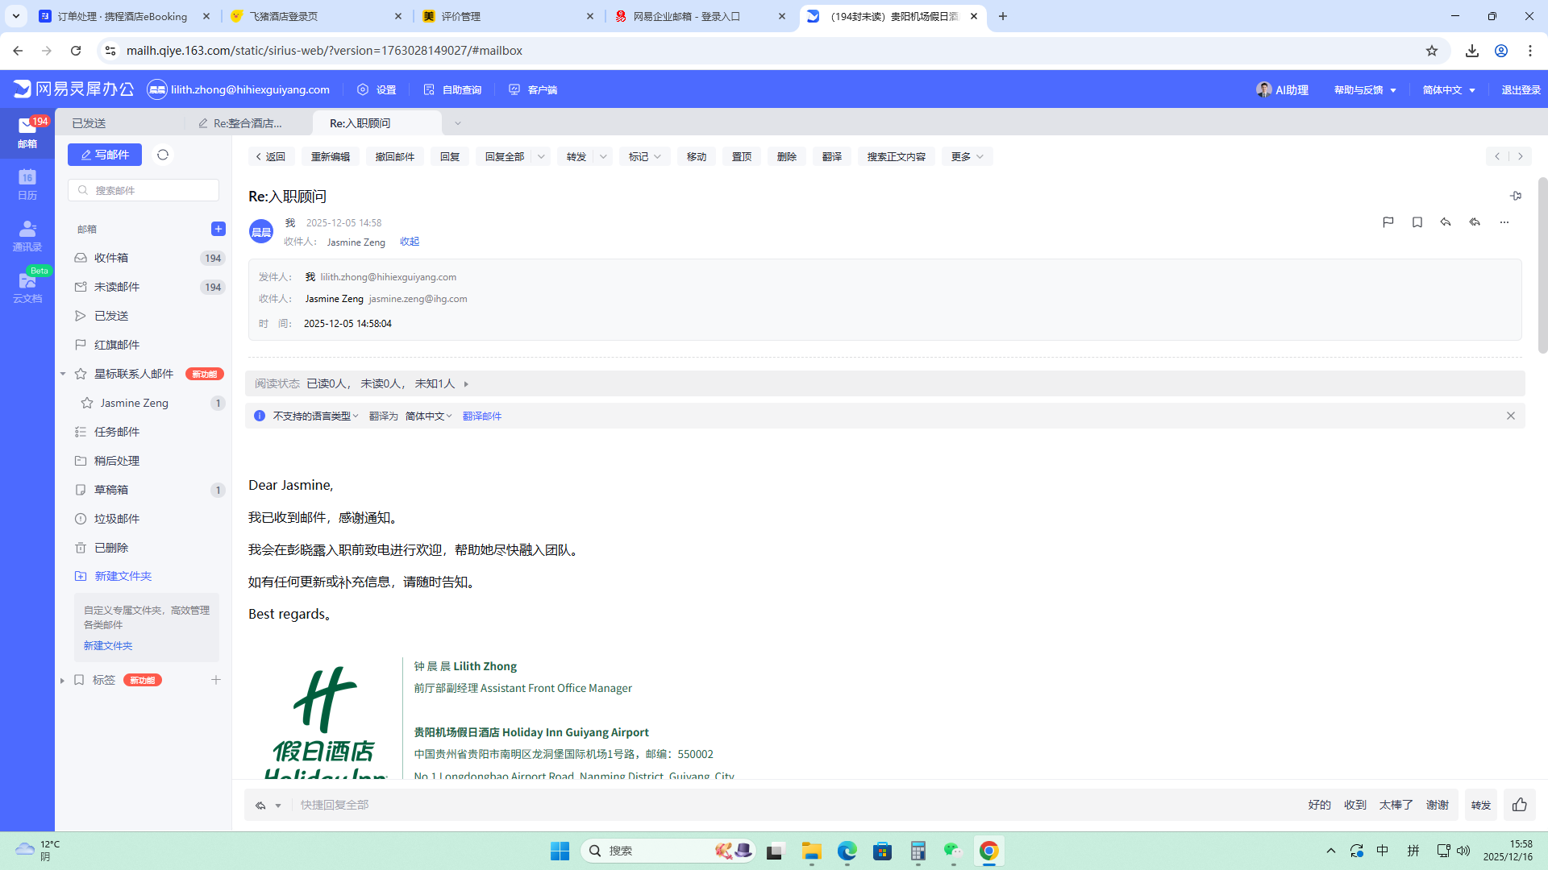Collapse recipient details via 收起 link
The width and height of the screenshot is (1548, 870).
point(410,242)
